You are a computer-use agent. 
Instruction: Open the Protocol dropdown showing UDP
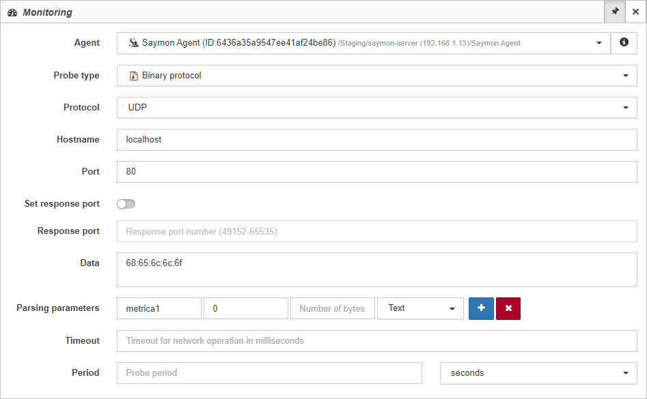376,108
